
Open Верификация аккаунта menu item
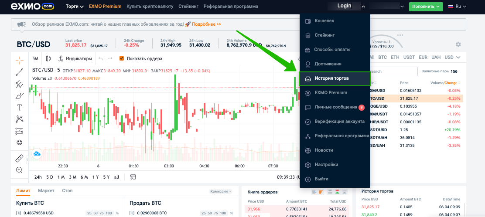(x=335, y=122)
